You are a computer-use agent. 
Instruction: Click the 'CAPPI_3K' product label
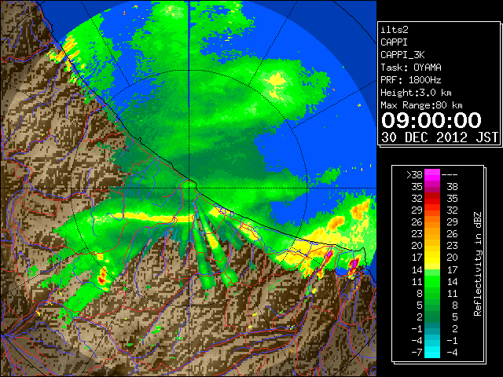click(402, 55)
